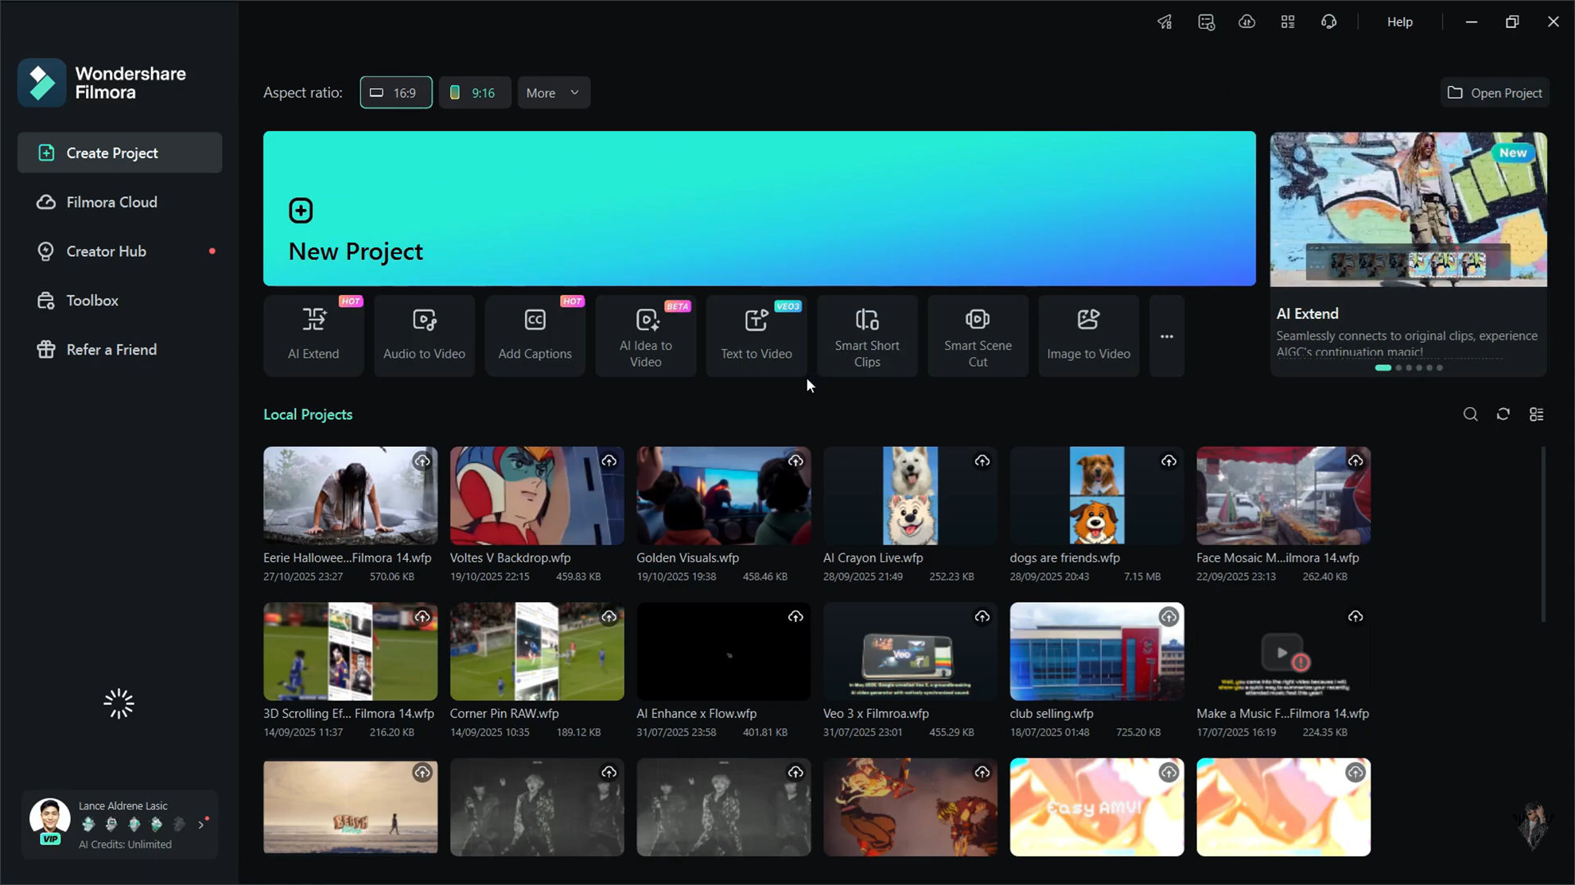
Task: Open Filmora Cloud from the sidebar
Action: (111, 201)
